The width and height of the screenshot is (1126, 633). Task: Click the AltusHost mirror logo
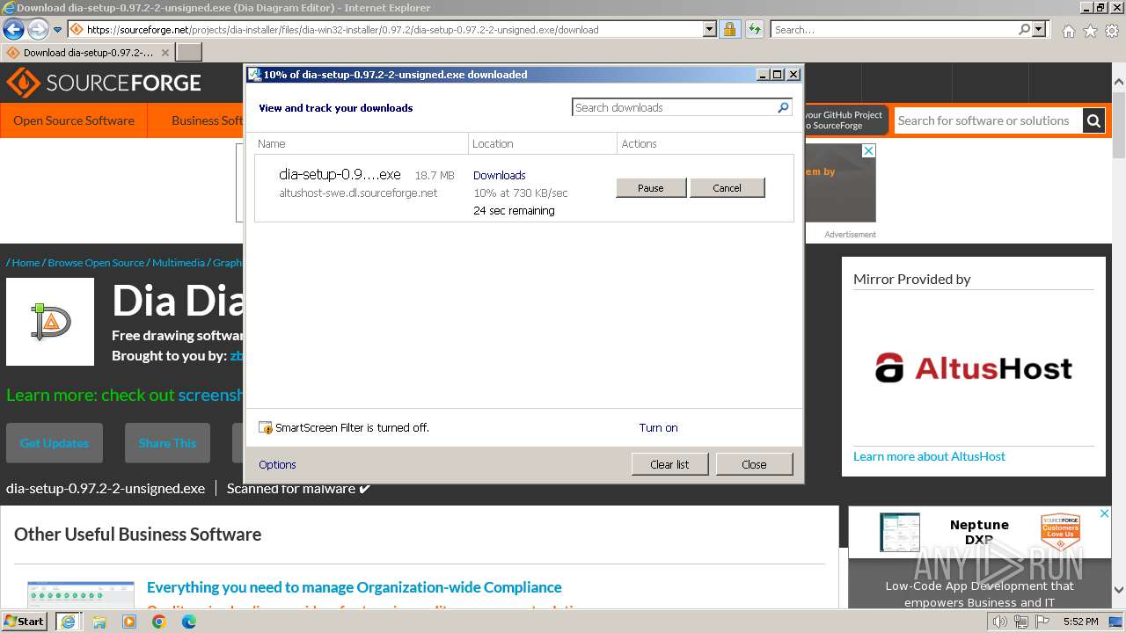[x=974, y=367]
